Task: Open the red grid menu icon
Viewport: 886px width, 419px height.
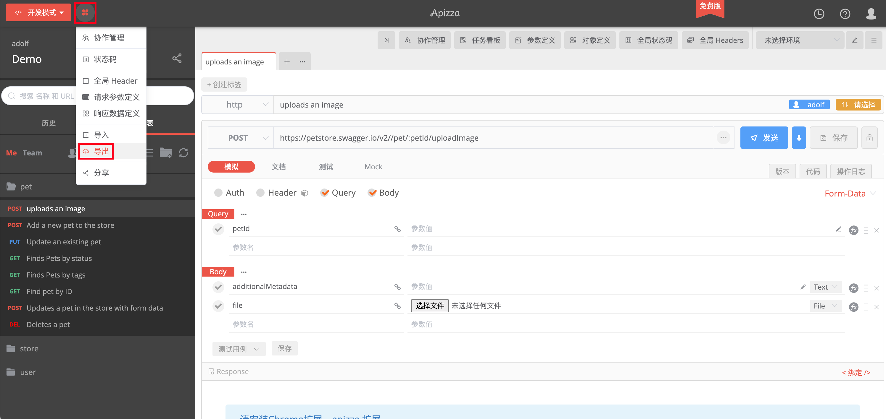Action: tap(85, 13)
